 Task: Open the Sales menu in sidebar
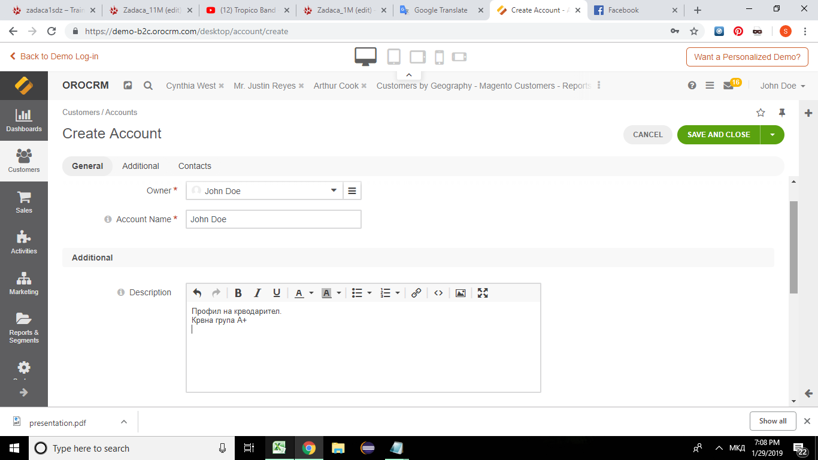24,202
